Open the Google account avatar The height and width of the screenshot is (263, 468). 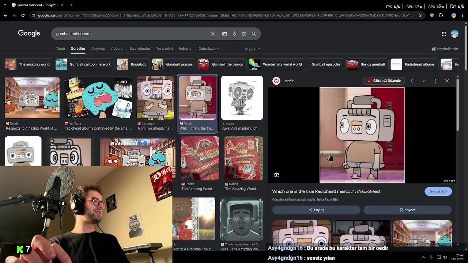pos(454,34)
